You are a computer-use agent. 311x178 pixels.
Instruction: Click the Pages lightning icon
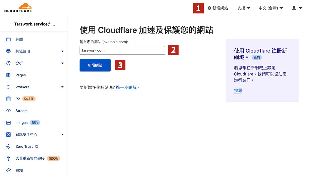click(8, 75)
